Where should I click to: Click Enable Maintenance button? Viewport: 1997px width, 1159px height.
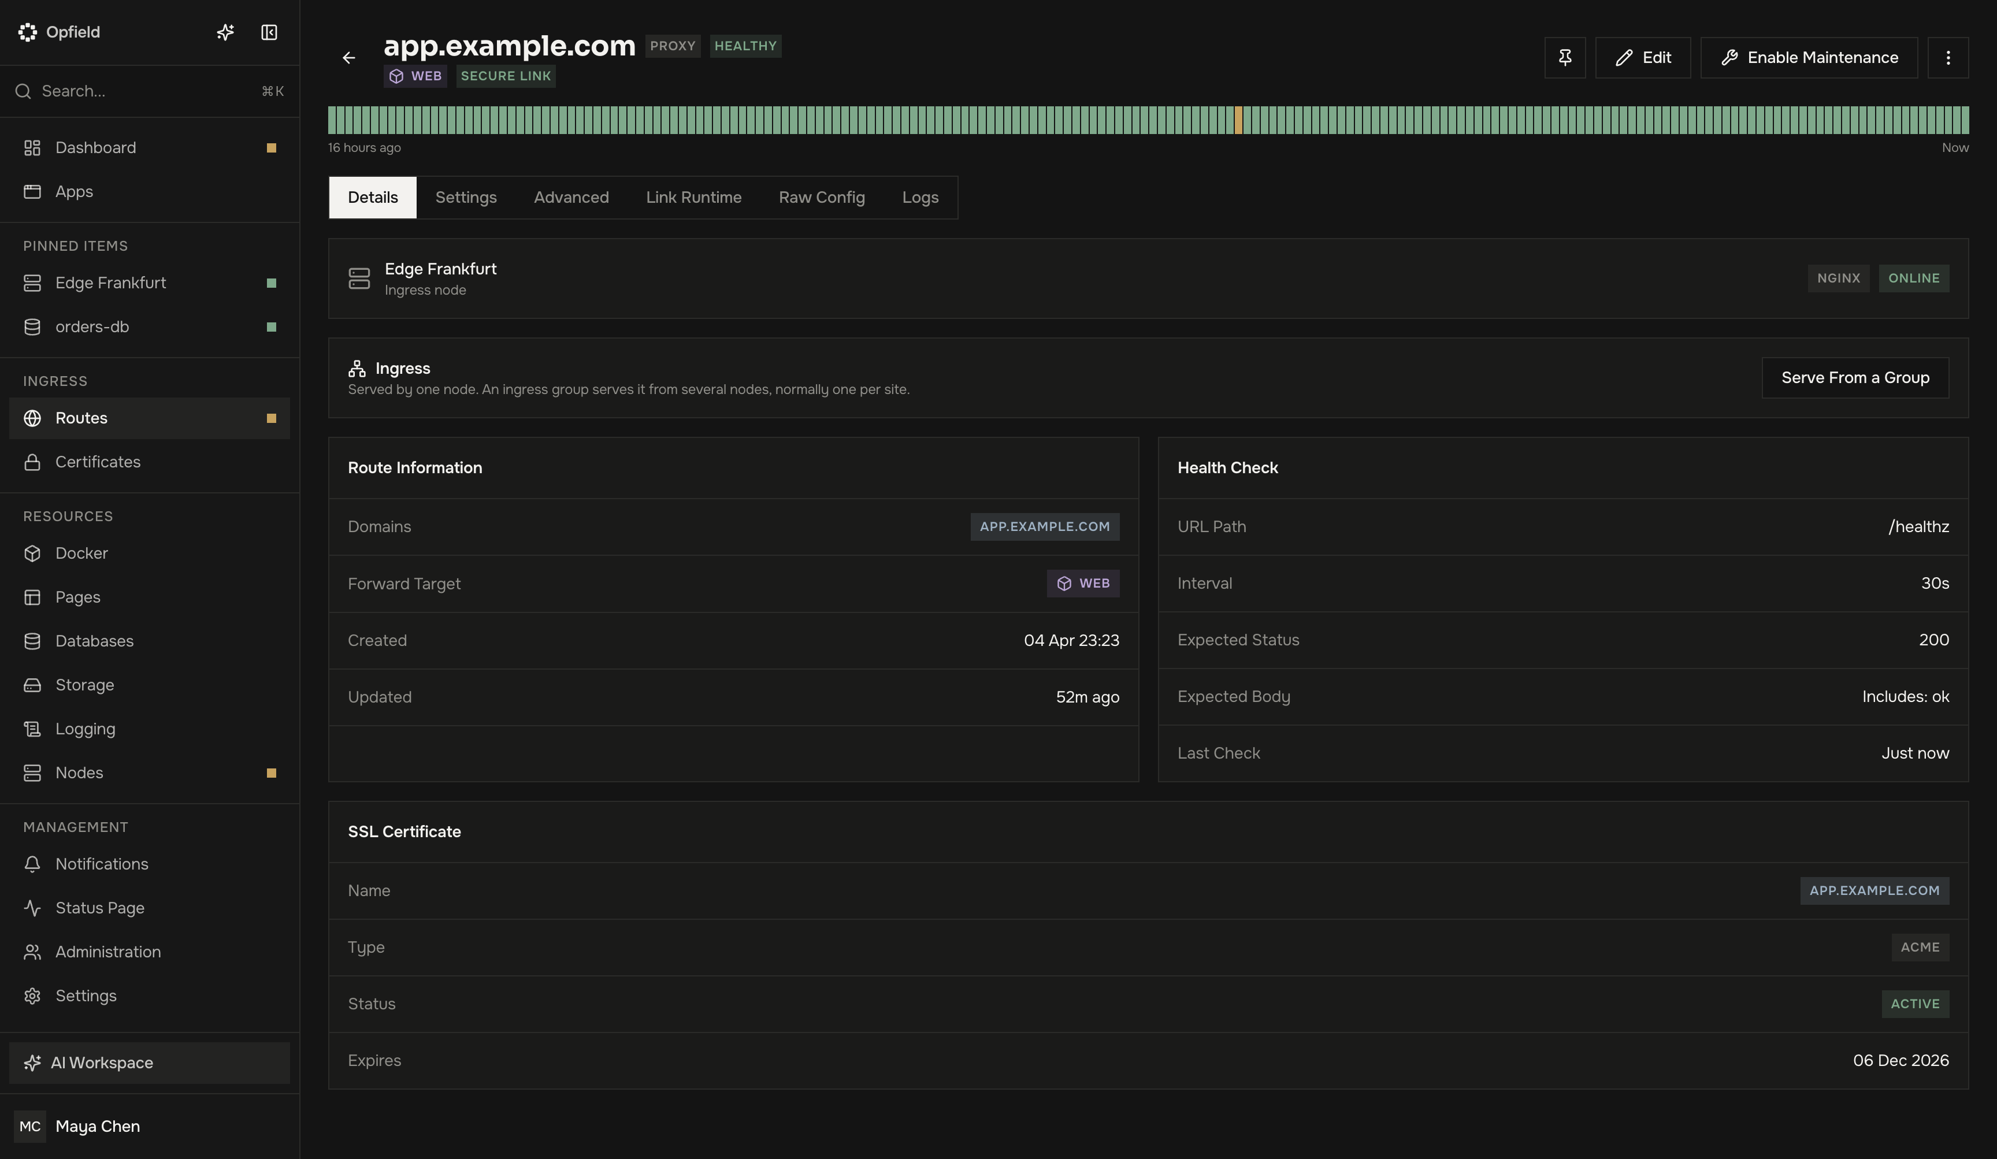(x=1809, y=58)
